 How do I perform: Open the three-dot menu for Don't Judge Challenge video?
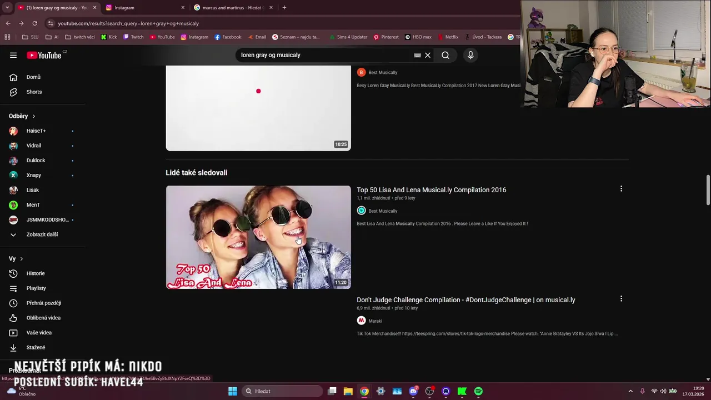tap(621, 299)
